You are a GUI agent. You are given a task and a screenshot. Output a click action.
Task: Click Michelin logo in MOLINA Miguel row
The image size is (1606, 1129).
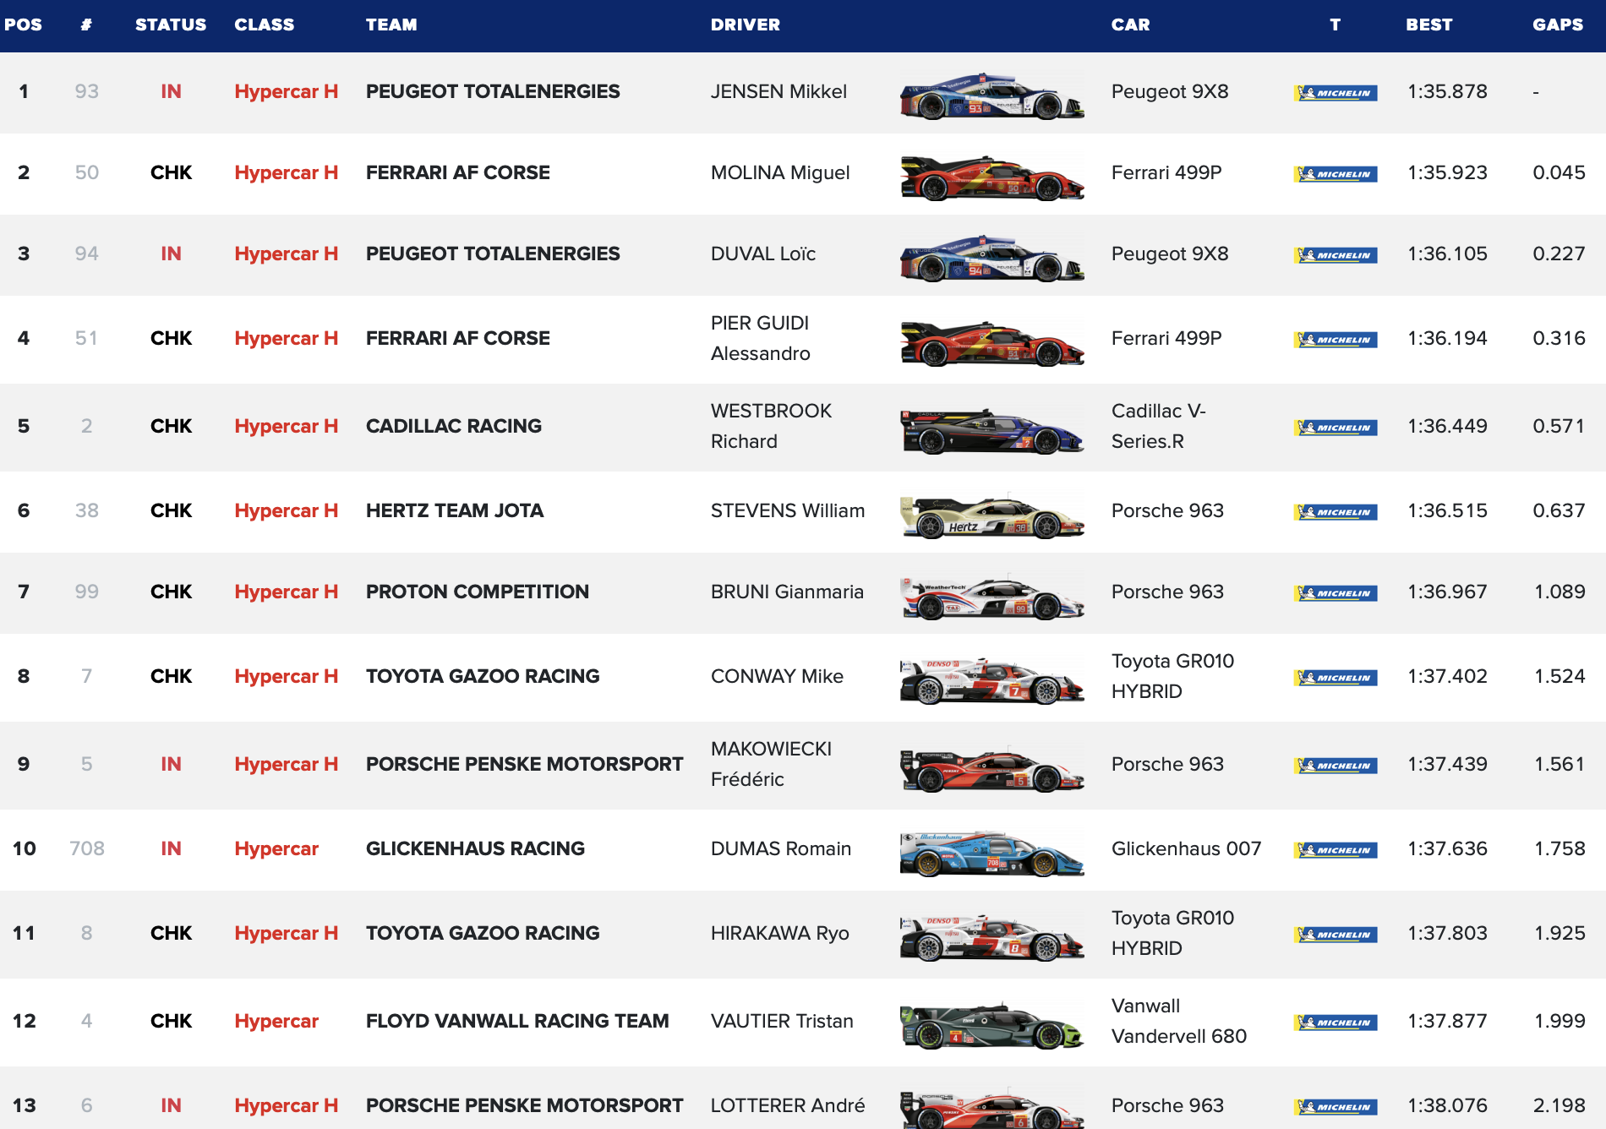[x=1336, y=174]
